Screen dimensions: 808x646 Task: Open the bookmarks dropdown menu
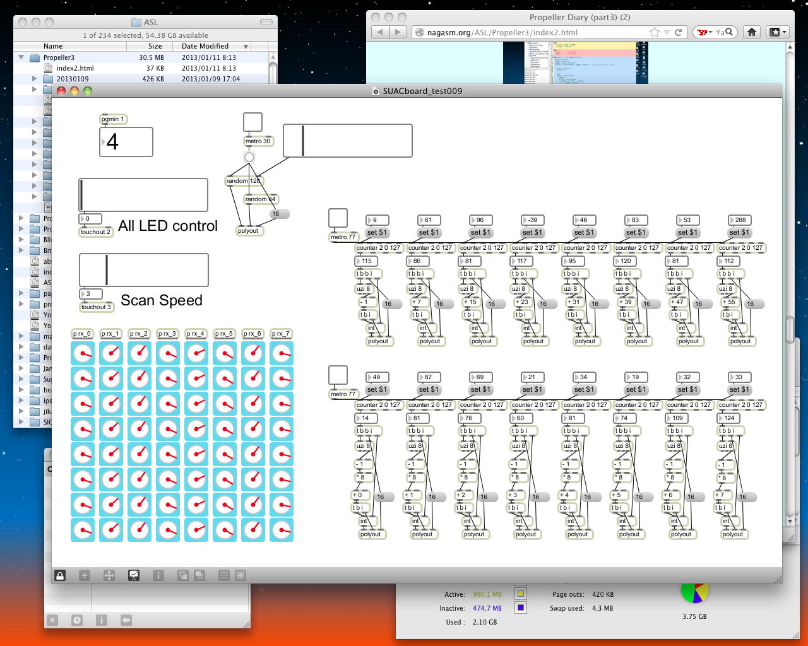point(777,32)
